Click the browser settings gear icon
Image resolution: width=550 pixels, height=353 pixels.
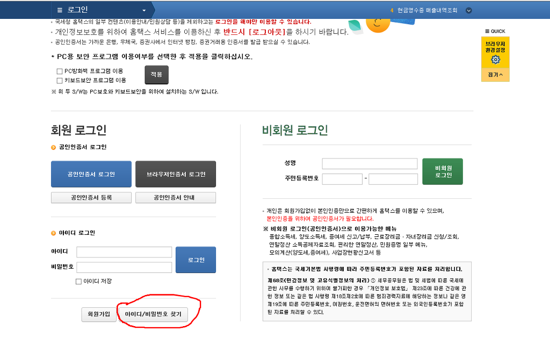pyautogui.click(x=495, y=60)
